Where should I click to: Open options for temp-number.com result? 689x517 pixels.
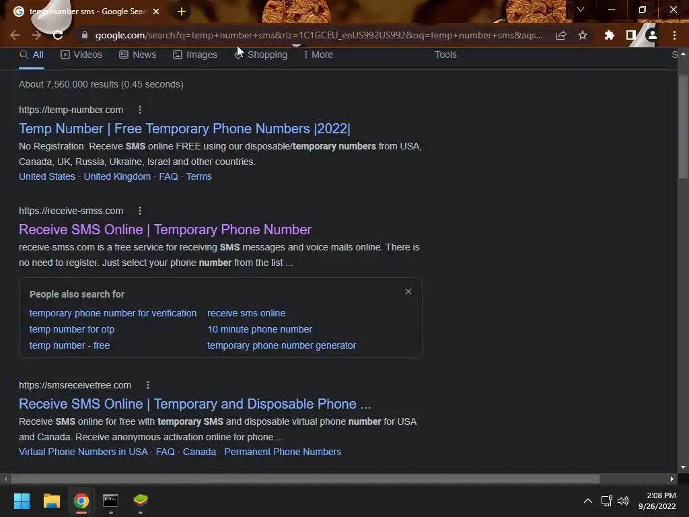point(140,110)
